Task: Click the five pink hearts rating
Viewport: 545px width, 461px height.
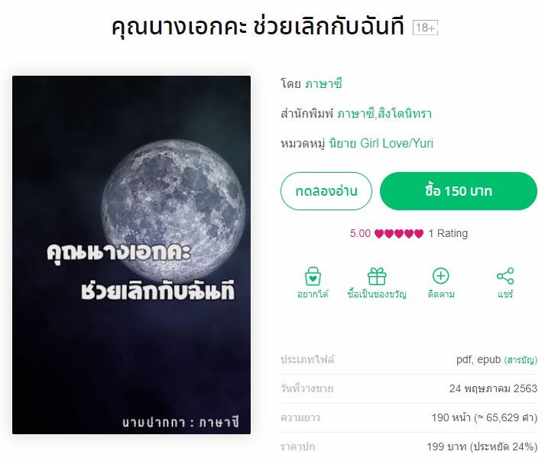Action: coord(399,234)
